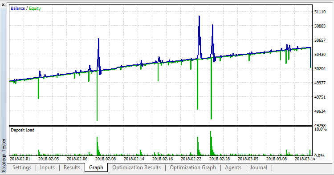334x175 pixels.
Task: Open the Results tab
Action: pyautogui.click(x=72, y=167)
